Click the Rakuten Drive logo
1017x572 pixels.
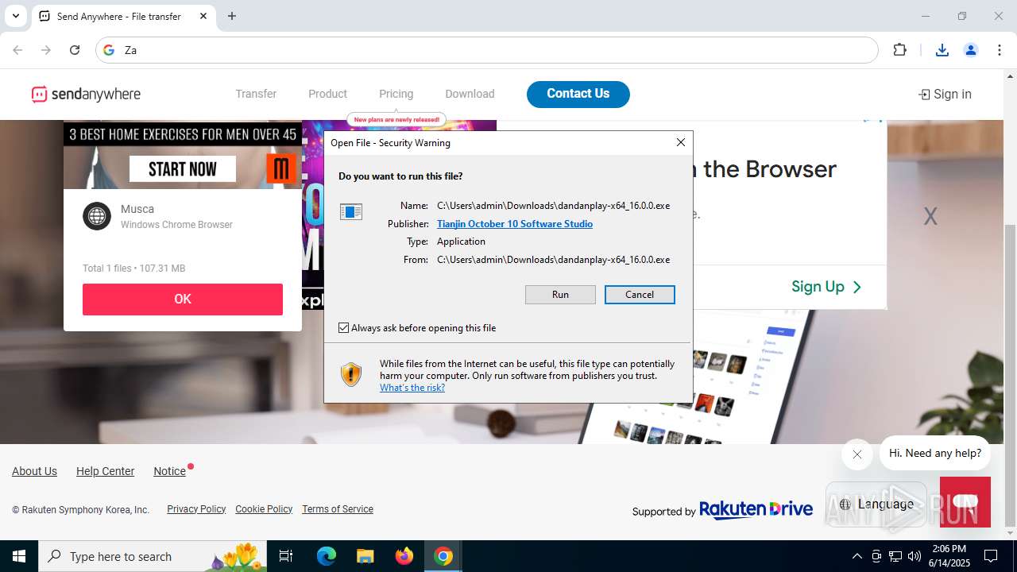[756, 509]
